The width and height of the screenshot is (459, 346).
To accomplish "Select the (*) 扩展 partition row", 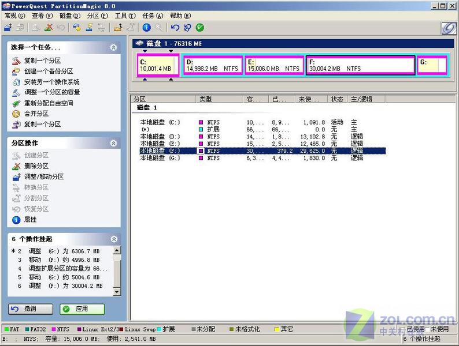I will click(x=262, y=129).
